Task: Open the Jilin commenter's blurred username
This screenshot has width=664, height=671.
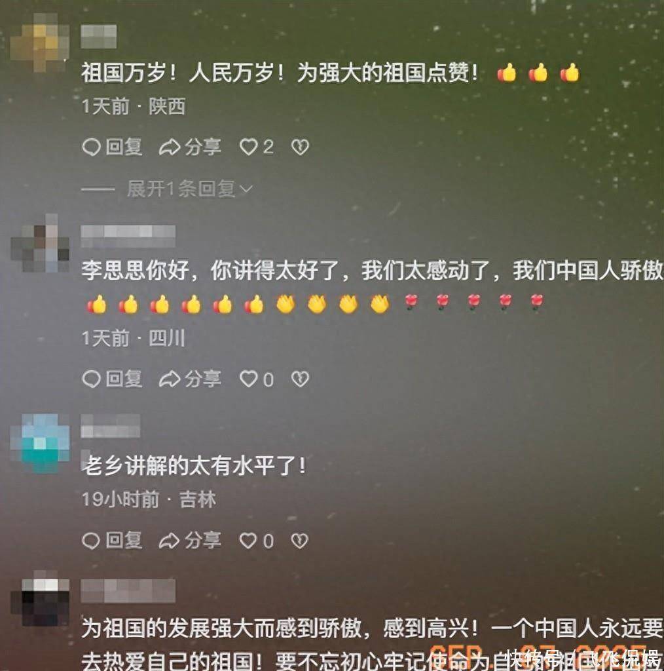Action: (x=111, y=426)
